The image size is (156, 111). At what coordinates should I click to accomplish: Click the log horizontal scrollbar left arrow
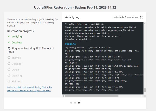point(63,96)
